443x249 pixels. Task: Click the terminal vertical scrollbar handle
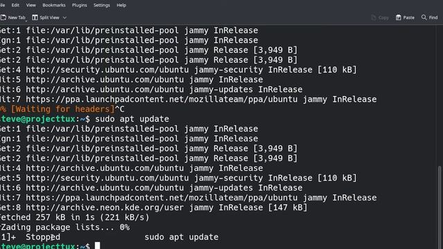coord(440,207)
